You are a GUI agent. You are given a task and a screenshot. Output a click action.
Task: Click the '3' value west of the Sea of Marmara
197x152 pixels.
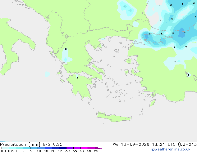pyautogui.click(x=149, y=34)
